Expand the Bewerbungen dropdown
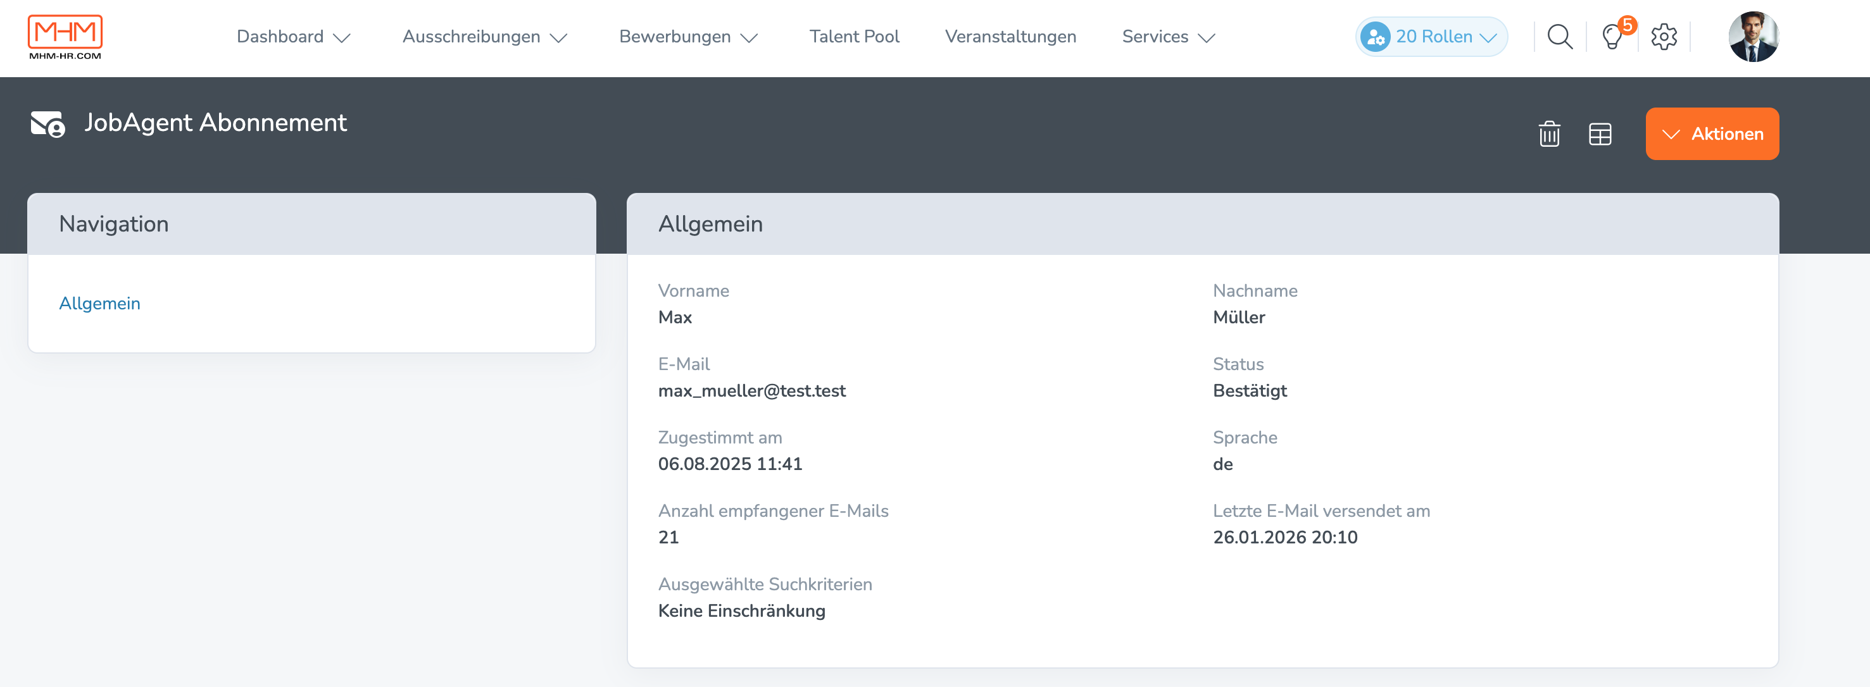 687,36
